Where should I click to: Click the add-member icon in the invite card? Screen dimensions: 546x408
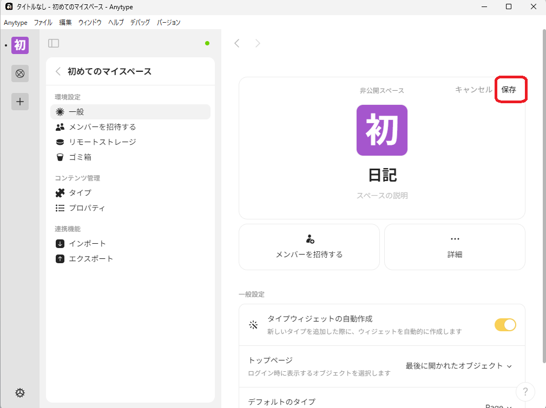click(x=310, y=239)
